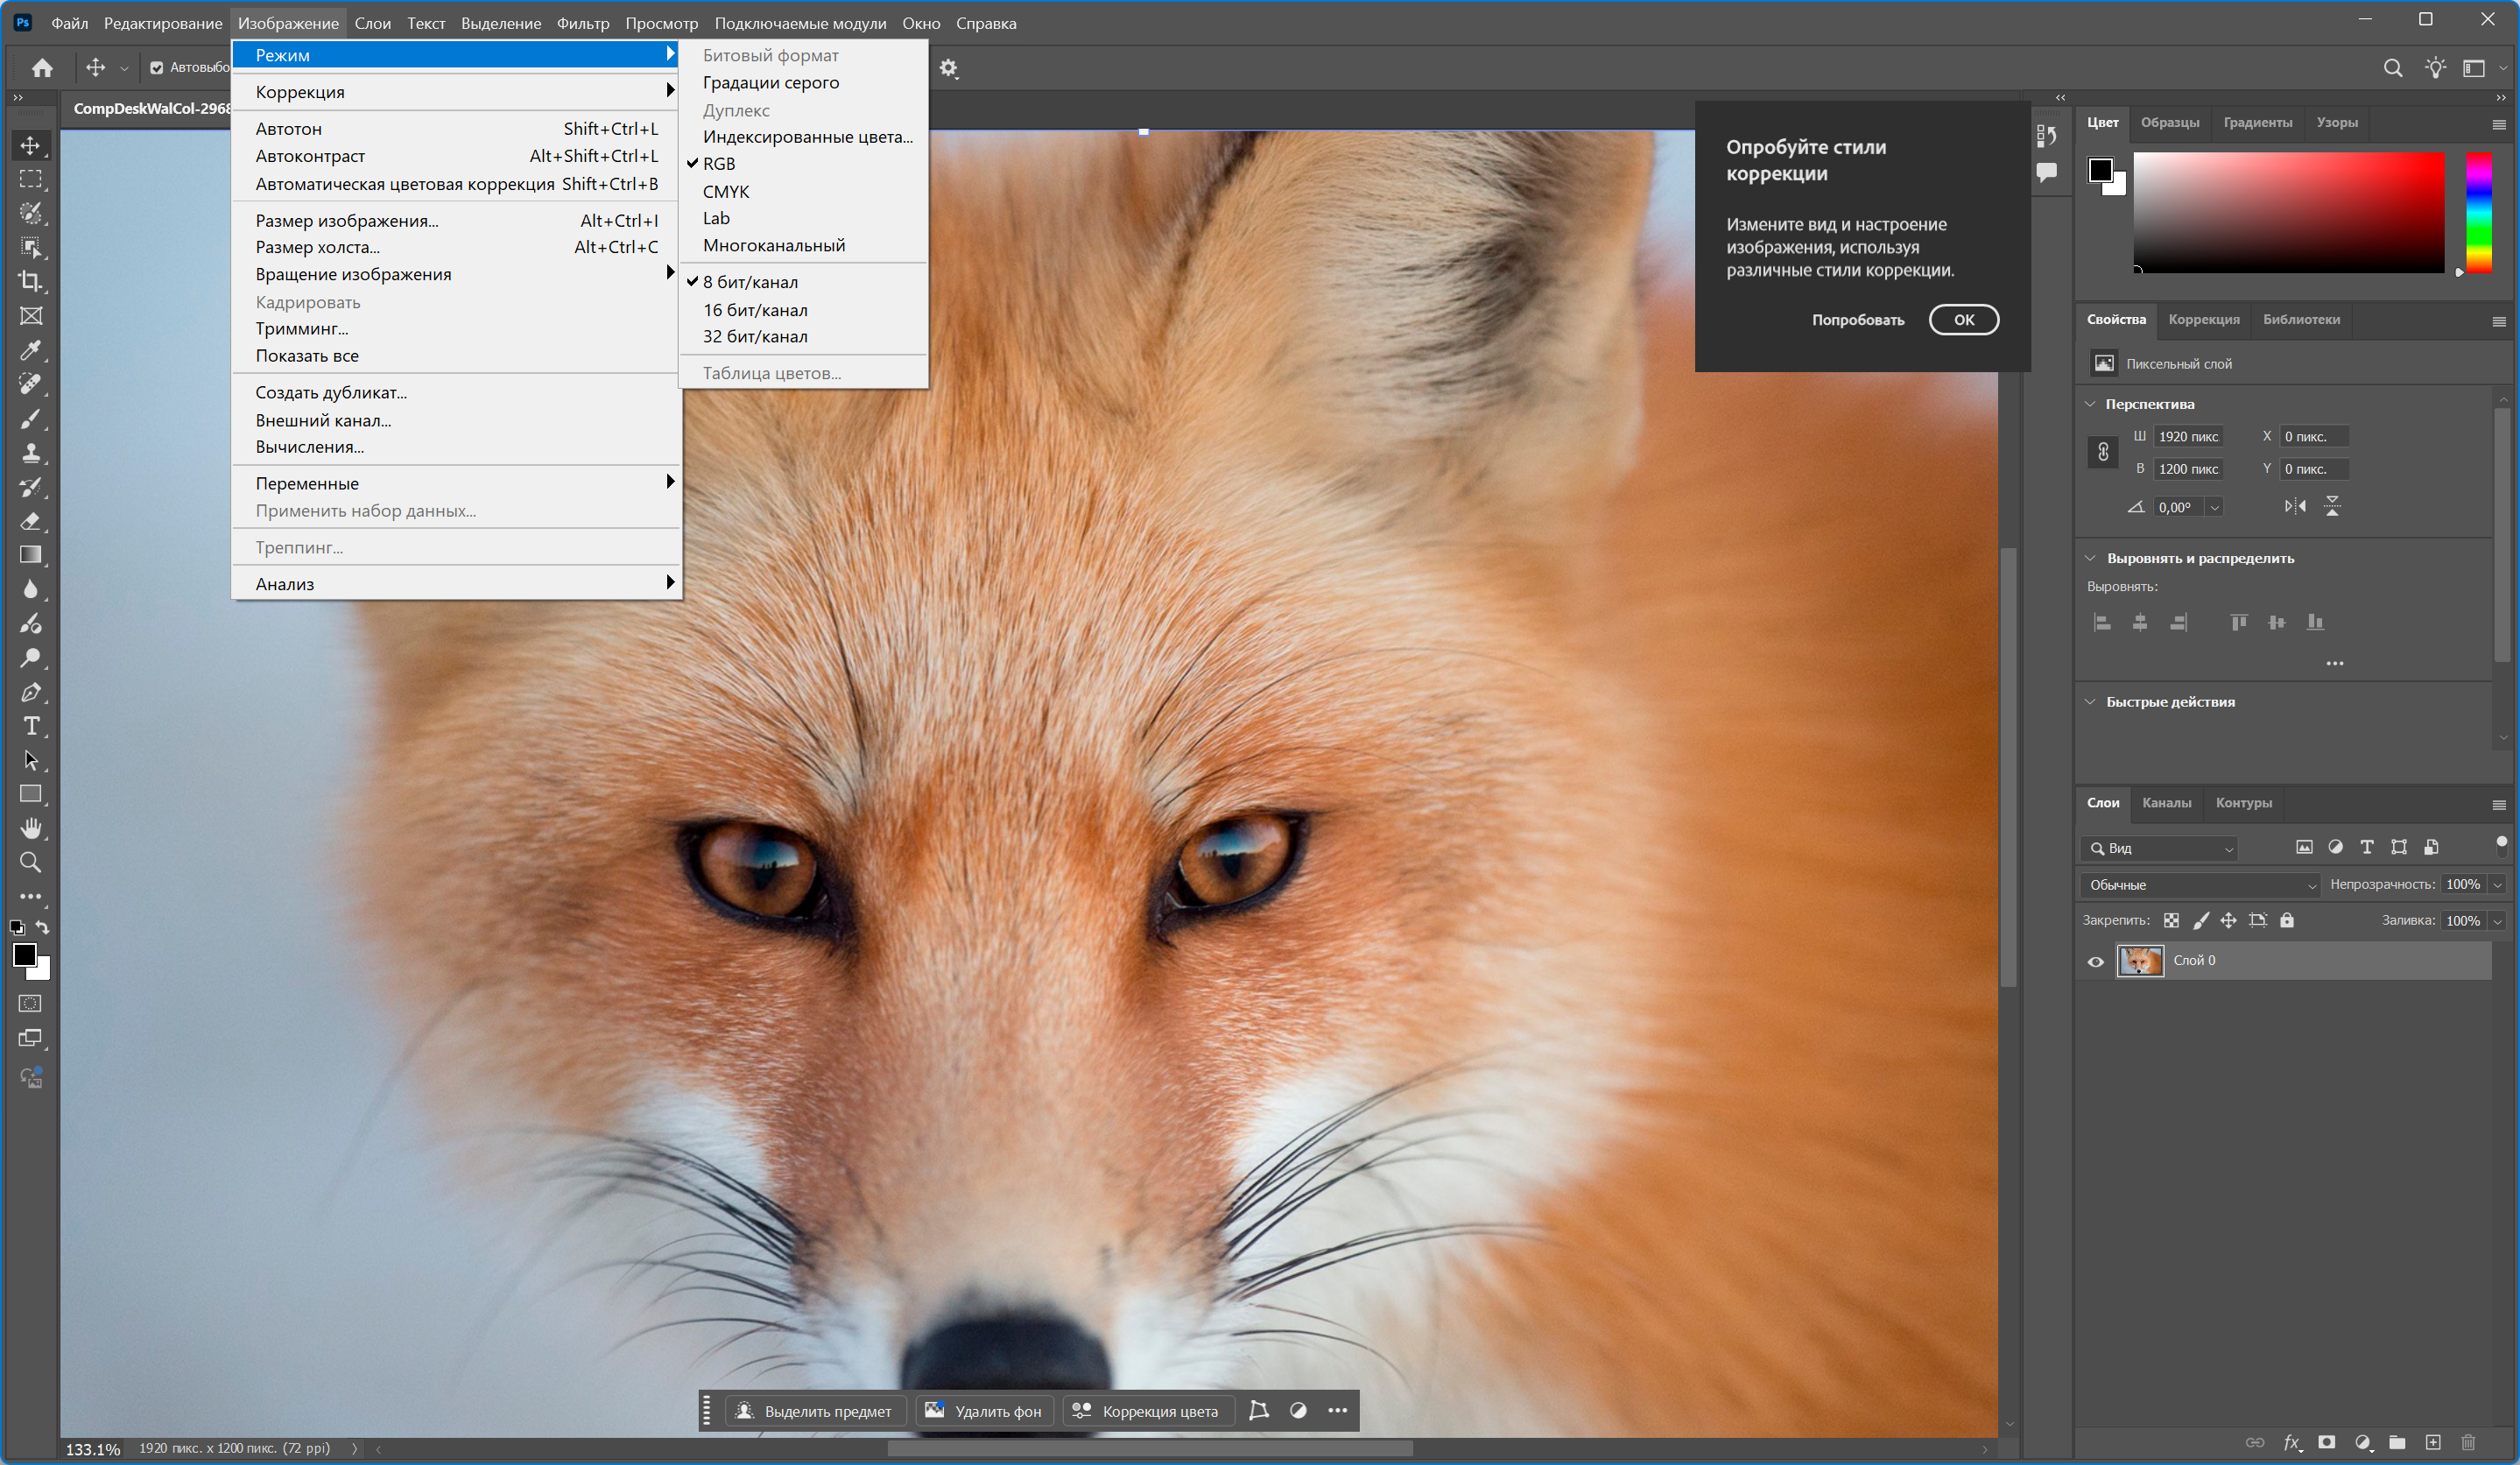The image size is (2520, 1465).
Task: Switch to the Каналы tab
Action: [2166, 803]
